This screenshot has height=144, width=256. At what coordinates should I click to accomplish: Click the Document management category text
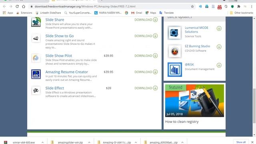[x=200, y=69]
